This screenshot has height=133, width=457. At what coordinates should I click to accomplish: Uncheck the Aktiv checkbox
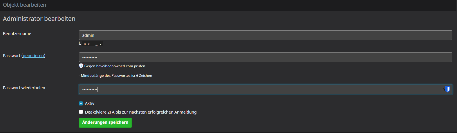(81, 103)
